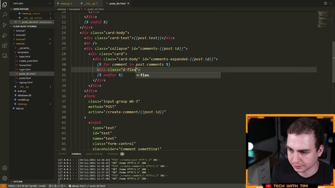Click the 'endfor' keyword on line 32
The image size is (335, 188).
pyautogui.click(x=110, y=75)
